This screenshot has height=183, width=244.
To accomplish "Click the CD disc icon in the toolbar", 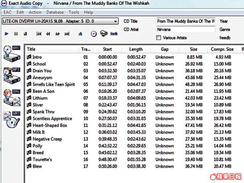I will [x=94, y=34].
